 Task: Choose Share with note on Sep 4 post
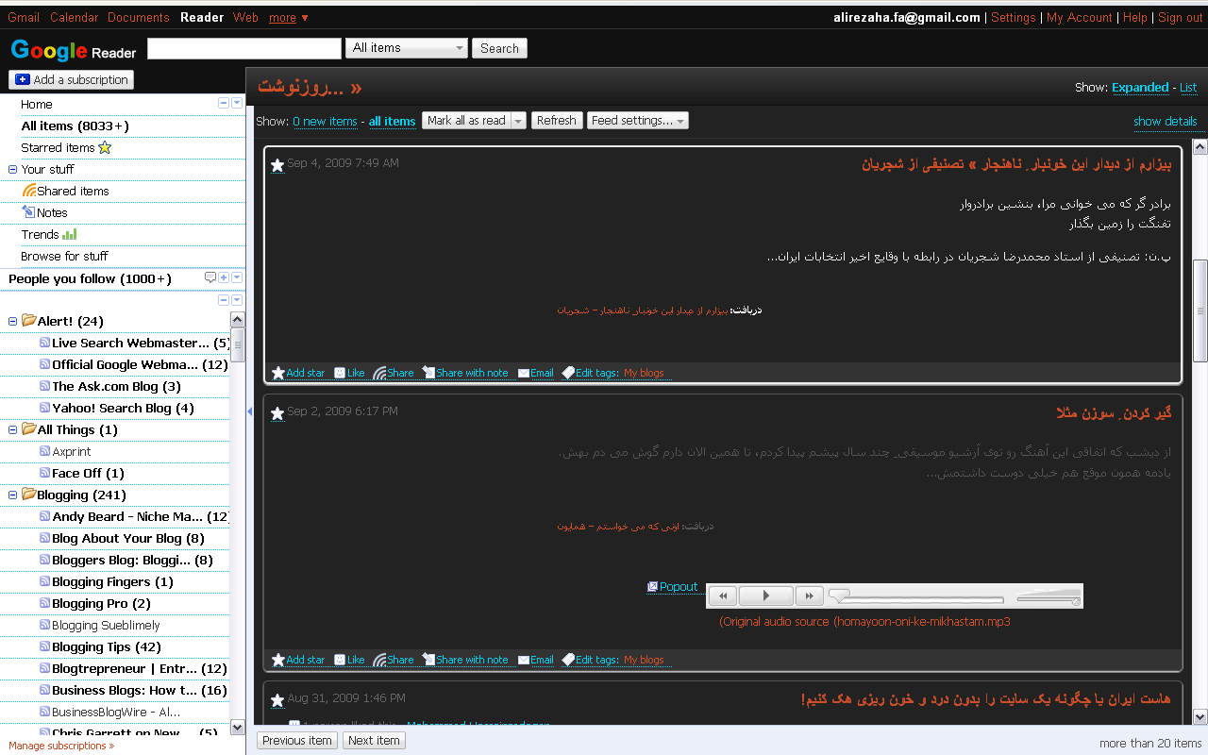pos(465,373)
